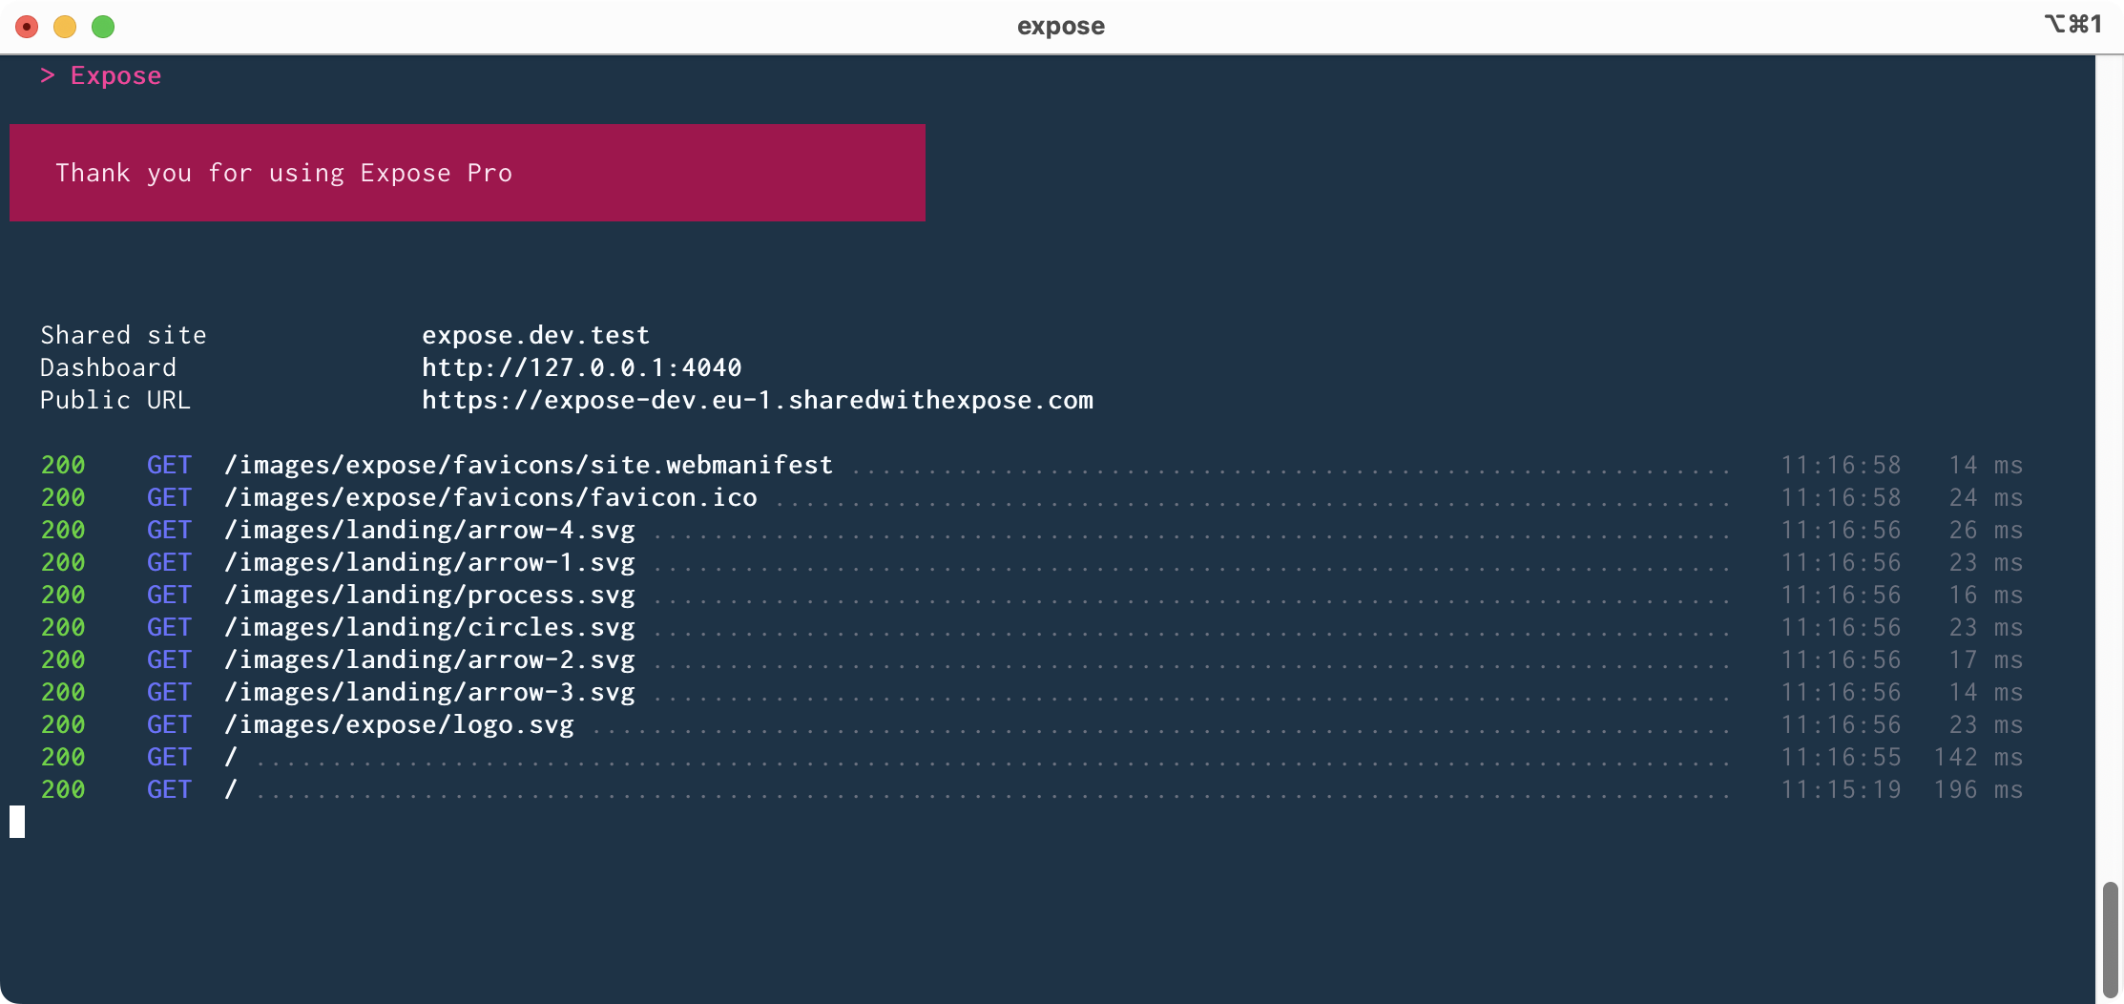This screenshot has width=2124, height=1004.
Task: Click the "expose" window title
Action: point(1060,26)
